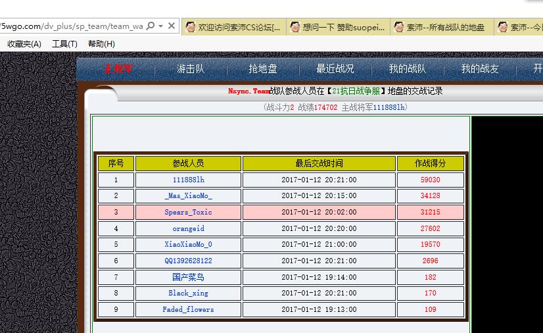543x333 pixels.
Task: Open player 1118881h profile link
Action: coord(189,180)
